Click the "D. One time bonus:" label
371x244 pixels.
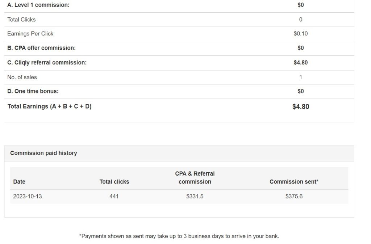pyautogui.click(x=33, y=91)
